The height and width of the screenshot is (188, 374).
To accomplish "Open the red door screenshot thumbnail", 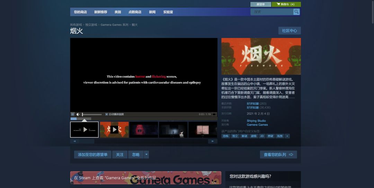I will tap(144, 130).
